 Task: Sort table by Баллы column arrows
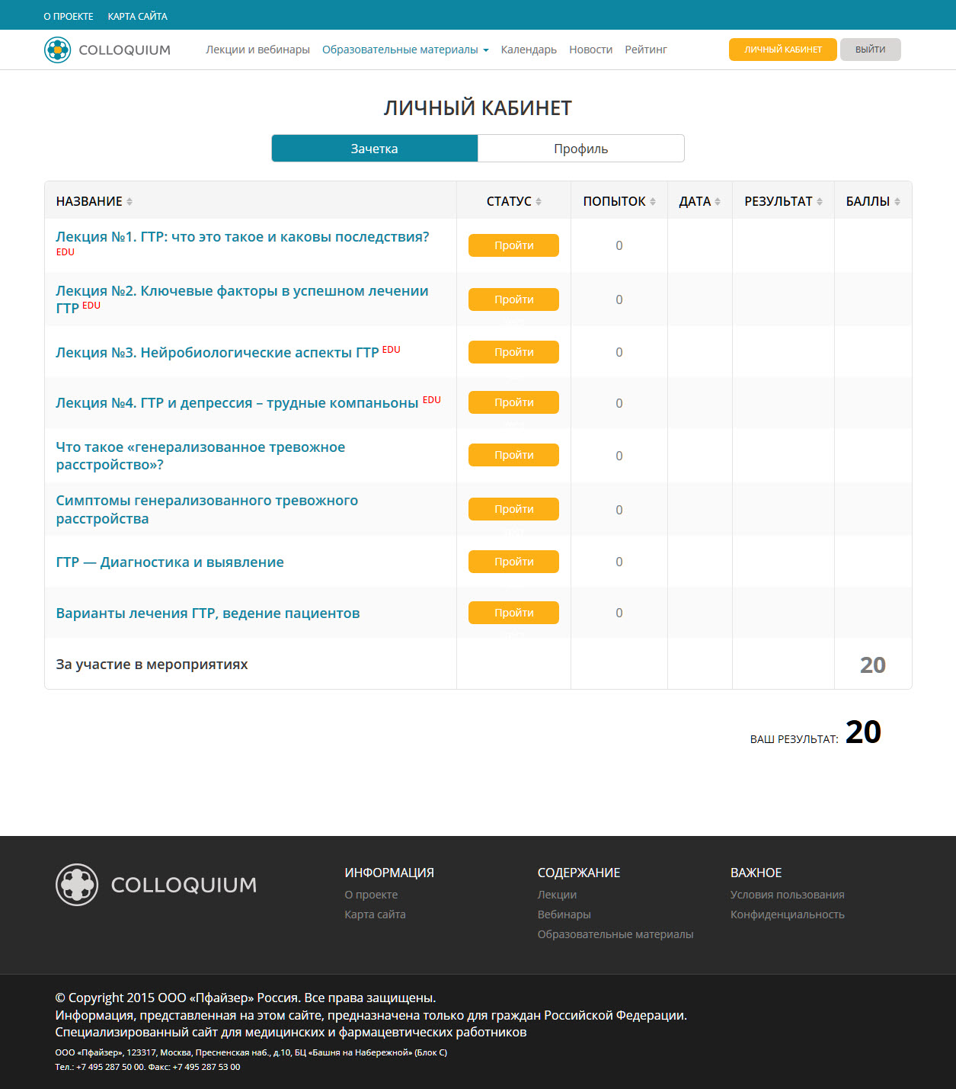click(897, 202)
